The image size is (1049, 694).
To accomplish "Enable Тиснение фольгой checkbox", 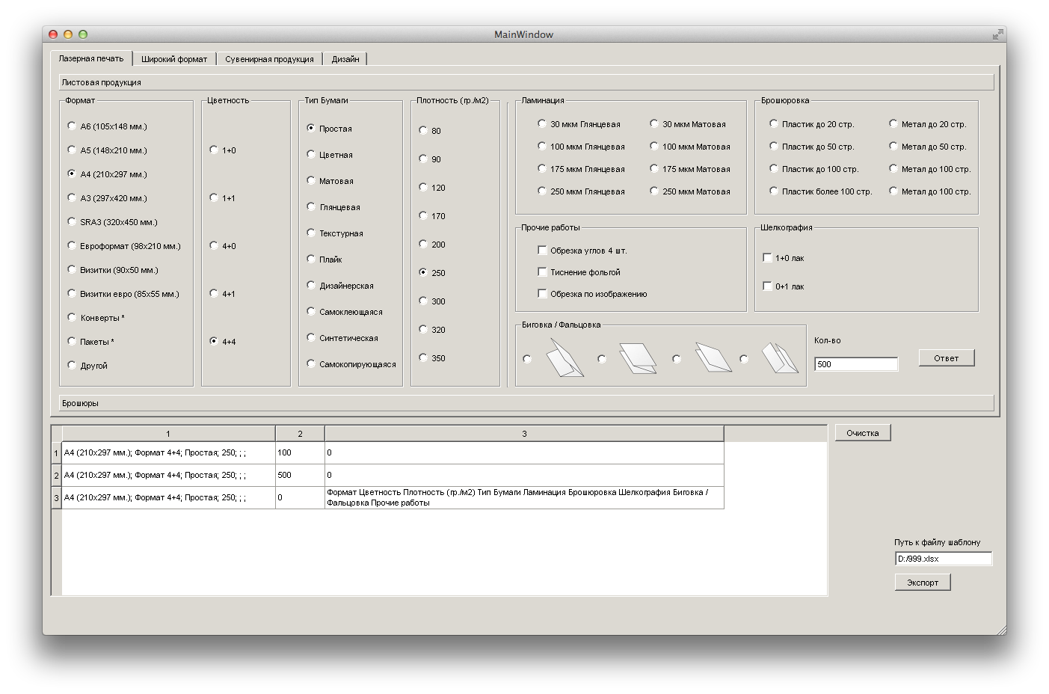I will tap(579, 272).
